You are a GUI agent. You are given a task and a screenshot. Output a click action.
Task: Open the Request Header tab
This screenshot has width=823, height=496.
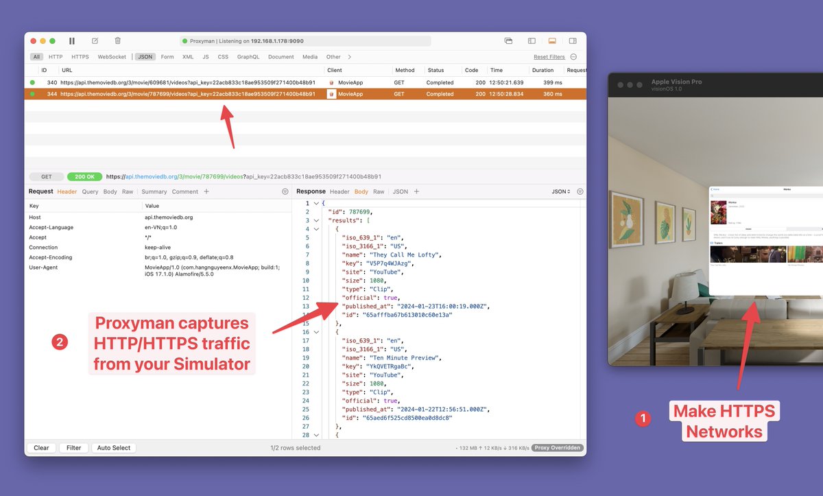pyautogui.click(x=67, y=192)
